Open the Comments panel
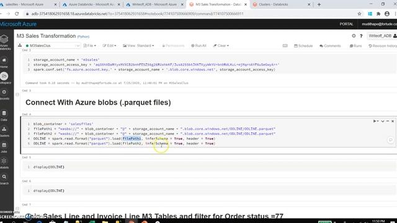The height and width of the screenshot is (223, 397). pyautogui.click(x=330, y=46)
